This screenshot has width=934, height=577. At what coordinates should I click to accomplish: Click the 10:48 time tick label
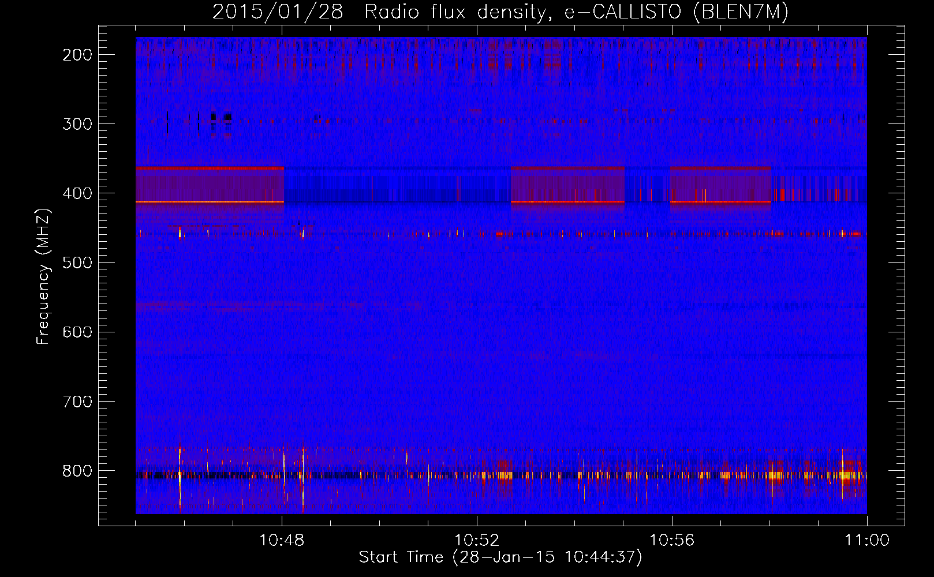(282, 541)
